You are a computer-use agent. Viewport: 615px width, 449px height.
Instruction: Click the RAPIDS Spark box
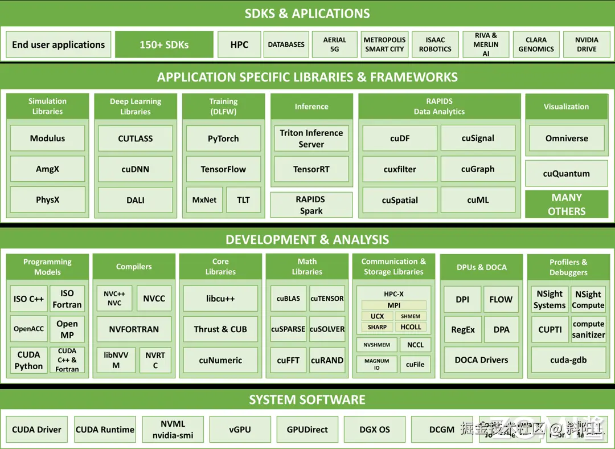pos(311,205)
